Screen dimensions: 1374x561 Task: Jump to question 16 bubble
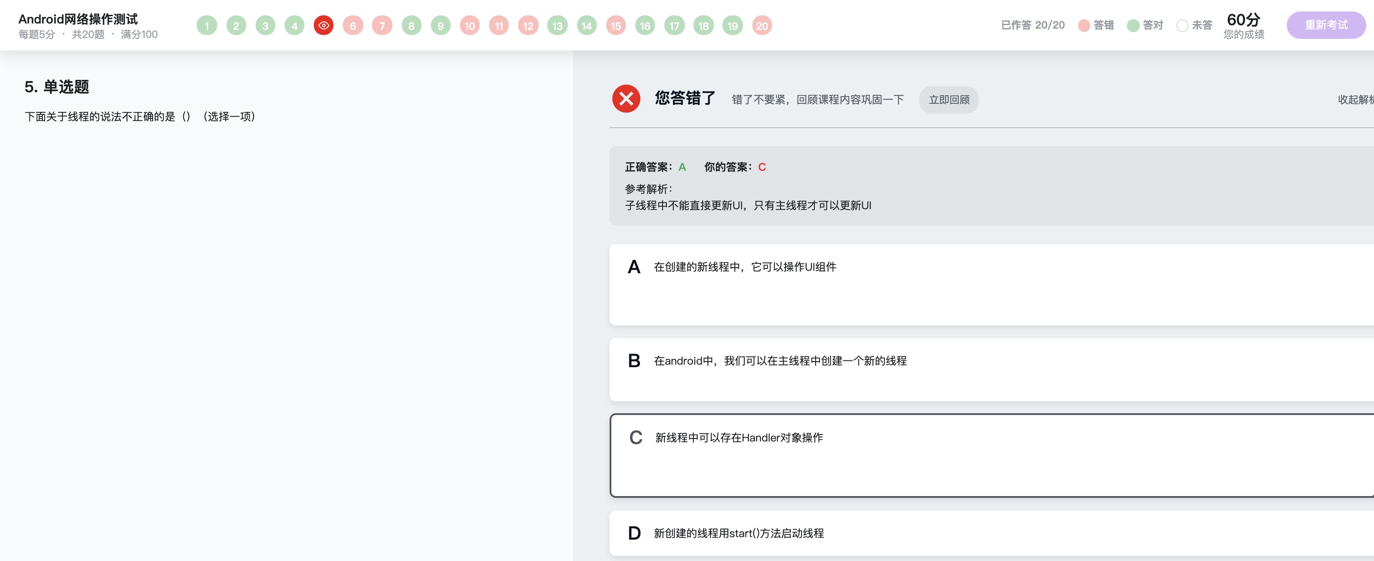[645, 26]
